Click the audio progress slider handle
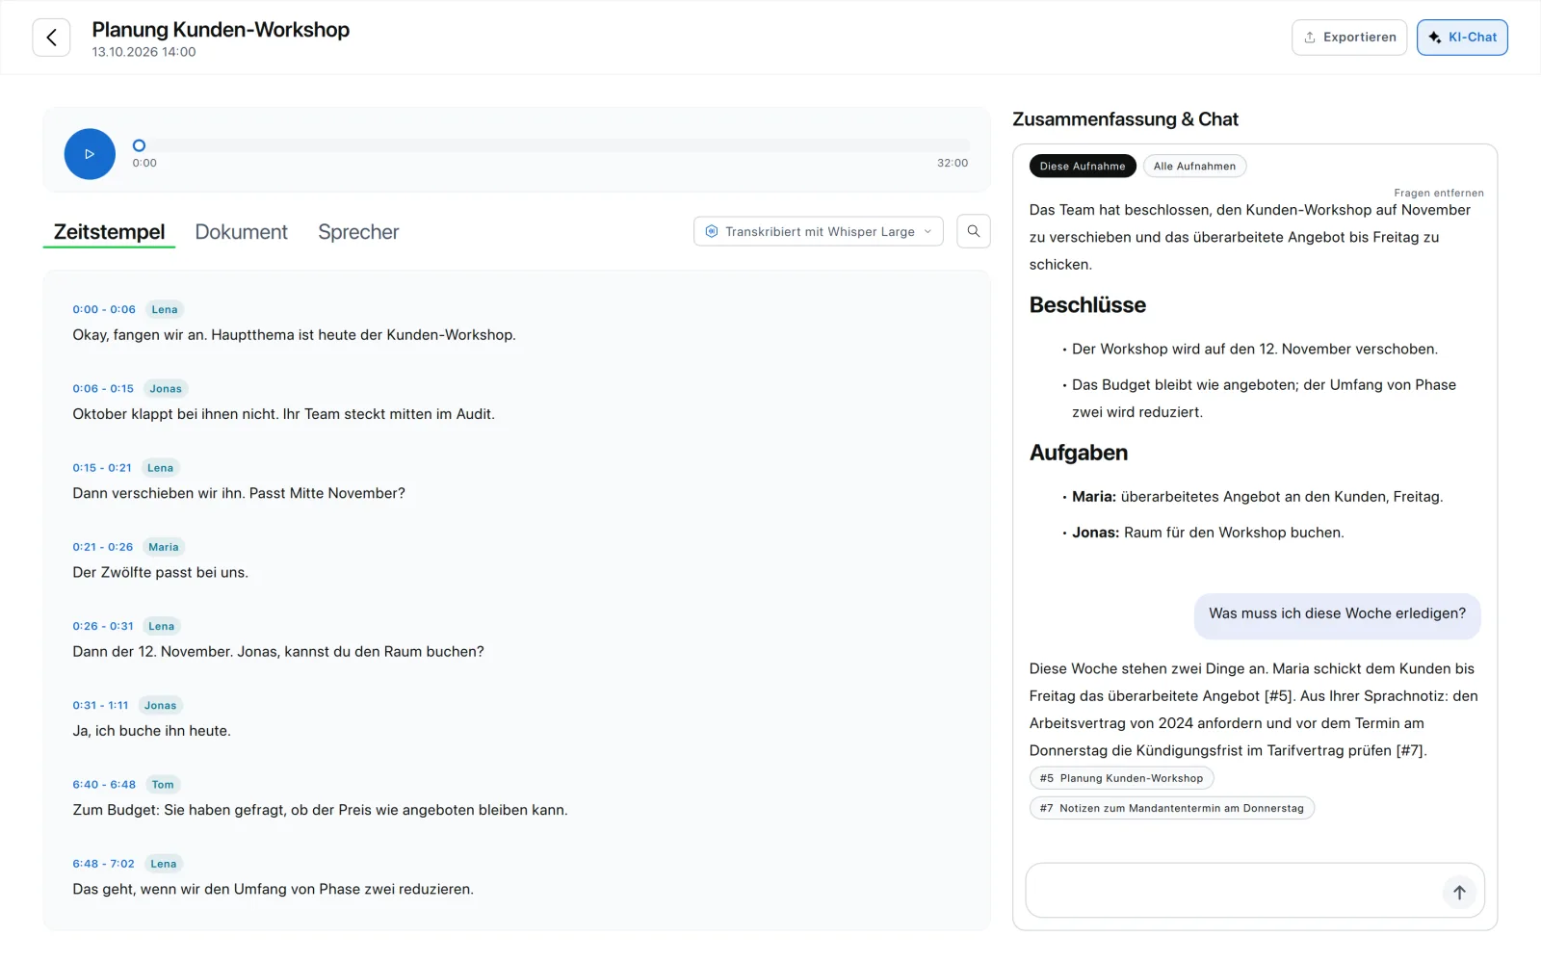 [x=139, y=145]
